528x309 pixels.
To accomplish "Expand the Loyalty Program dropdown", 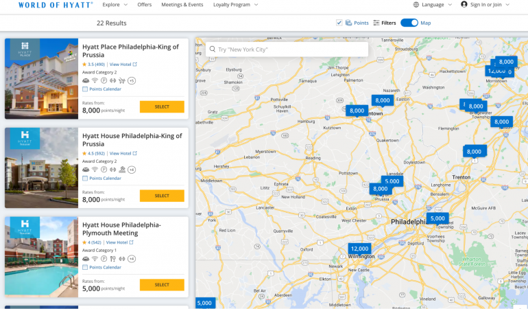I will [235, 5].
